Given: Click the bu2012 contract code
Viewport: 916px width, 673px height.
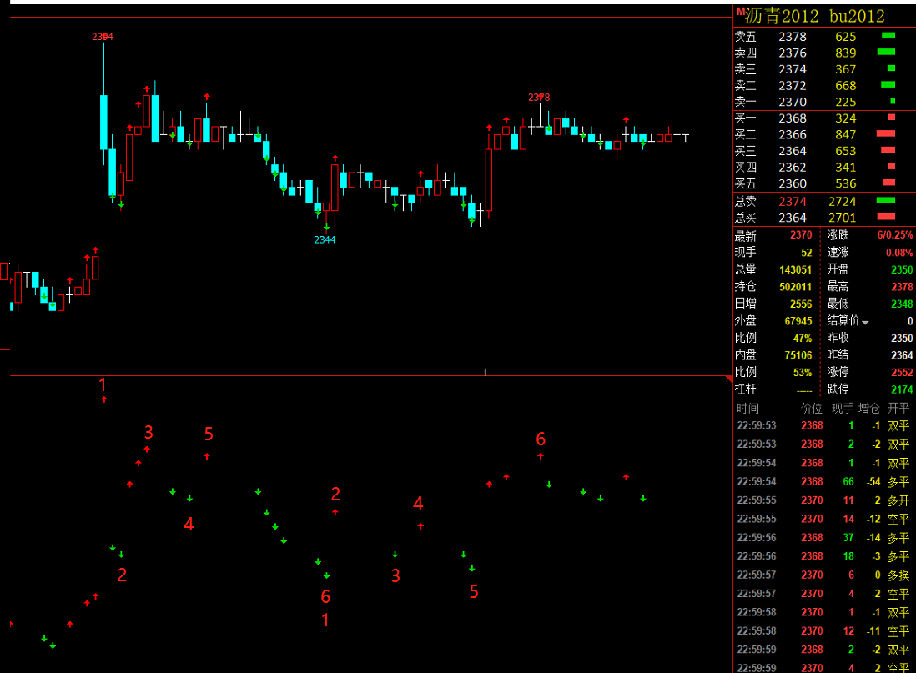Looking at the screenshot, I should tap(857, 16).
